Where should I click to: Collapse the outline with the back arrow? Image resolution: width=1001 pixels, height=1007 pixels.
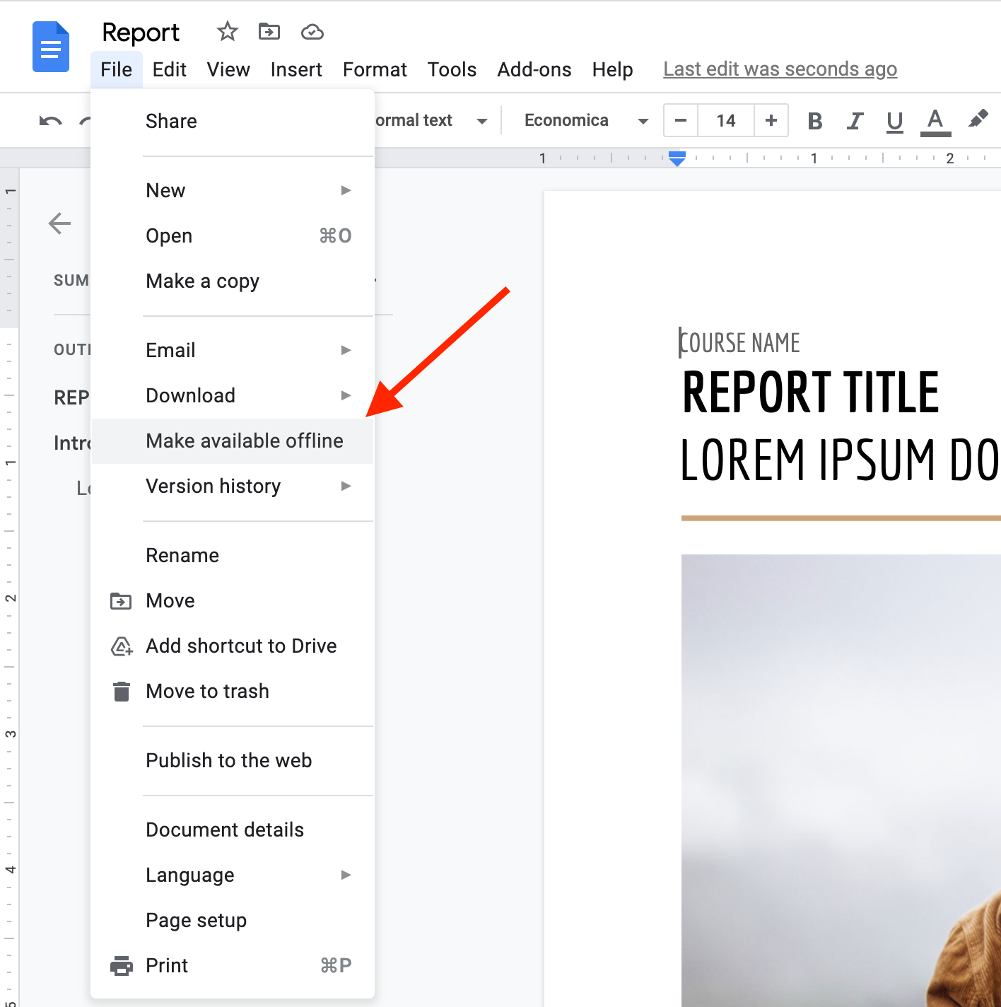pyautogui.click(x=59, y=223)
